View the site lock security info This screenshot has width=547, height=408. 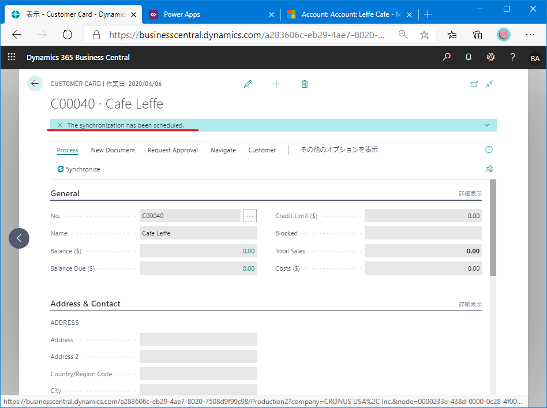click(96, 35)
